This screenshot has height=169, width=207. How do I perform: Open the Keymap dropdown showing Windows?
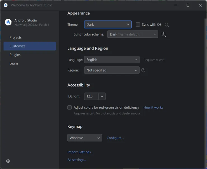(84, 138)
